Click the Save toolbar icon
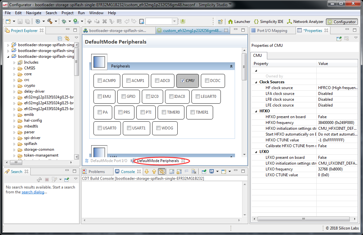 click(x=20, y=22)
